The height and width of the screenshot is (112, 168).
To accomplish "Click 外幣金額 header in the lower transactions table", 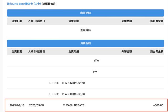I will (x=127, y=51).
